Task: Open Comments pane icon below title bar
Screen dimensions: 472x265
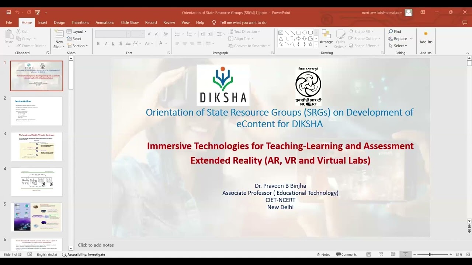Action: coord(465,22)
